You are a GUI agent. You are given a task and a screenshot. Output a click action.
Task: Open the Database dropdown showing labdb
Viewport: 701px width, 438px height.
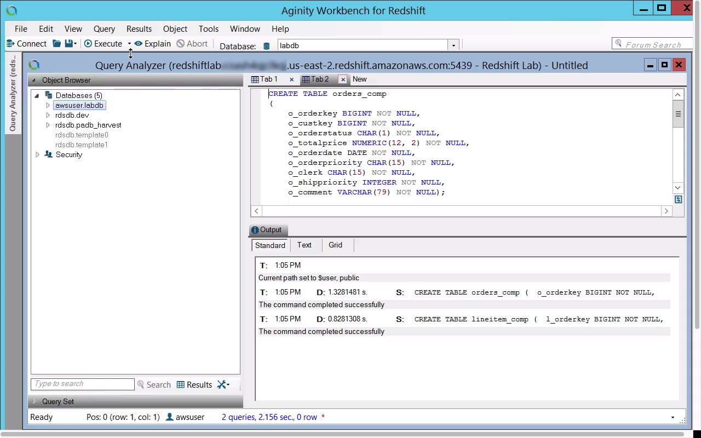(x=453, y=45)
